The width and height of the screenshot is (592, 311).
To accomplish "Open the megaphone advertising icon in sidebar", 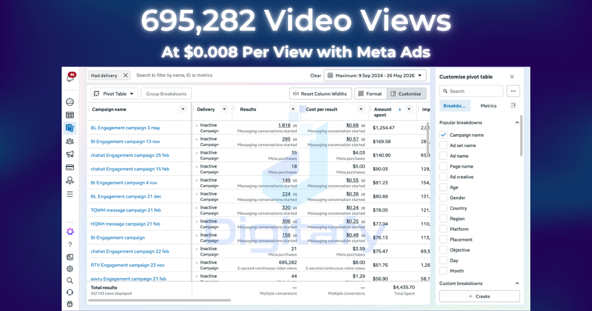I will pyautogui.click(x=70, y=155).
